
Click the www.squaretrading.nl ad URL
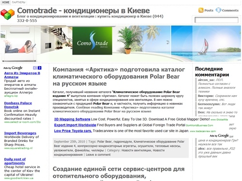pos(18,148)
